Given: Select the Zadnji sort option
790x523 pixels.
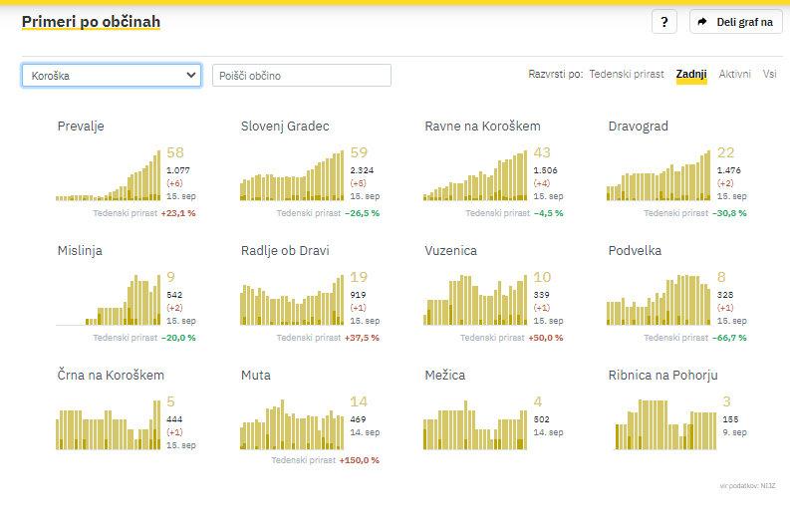Looking at the screenshot, I should click(690, 74).
